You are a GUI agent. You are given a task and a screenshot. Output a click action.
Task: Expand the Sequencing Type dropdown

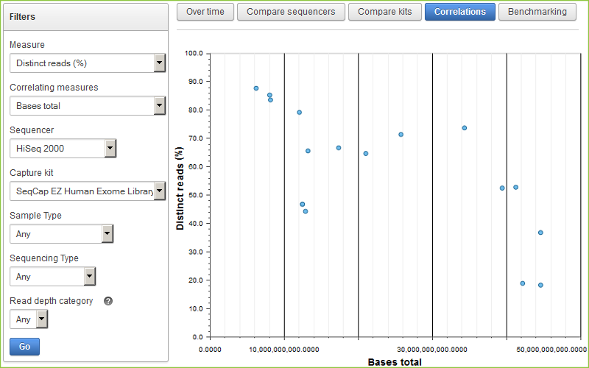click(52, 277)
